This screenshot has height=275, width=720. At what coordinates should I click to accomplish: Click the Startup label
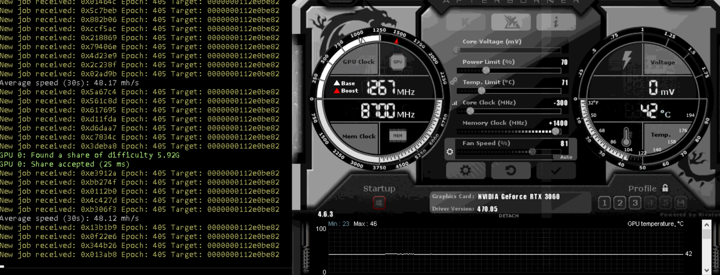click(x=379, y=189)
